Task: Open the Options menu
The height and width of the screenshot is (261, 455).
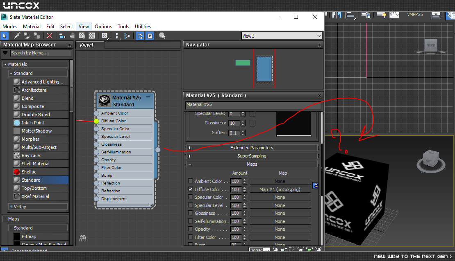Action: 103,26
